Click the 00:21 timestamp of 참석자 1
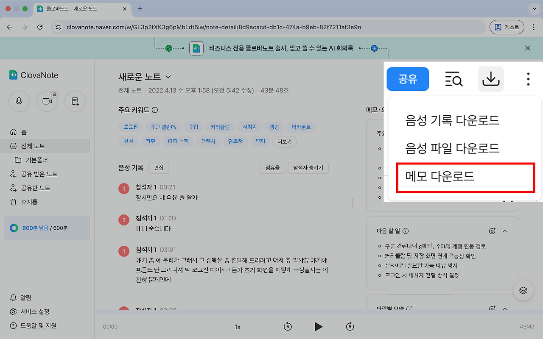Image resolution: width=543 pixels, height=339 pixels. click(168, 187)
